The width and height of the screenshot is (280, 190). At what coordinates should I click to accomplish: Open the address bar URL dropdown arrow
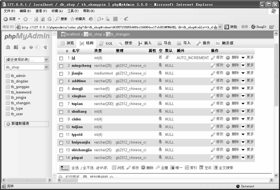[x=220, y=27]
